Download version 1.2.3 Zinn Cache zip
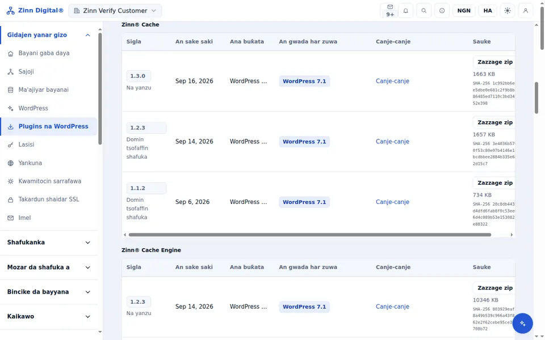This screenshot has width=545, height=340. click(494, 122)
